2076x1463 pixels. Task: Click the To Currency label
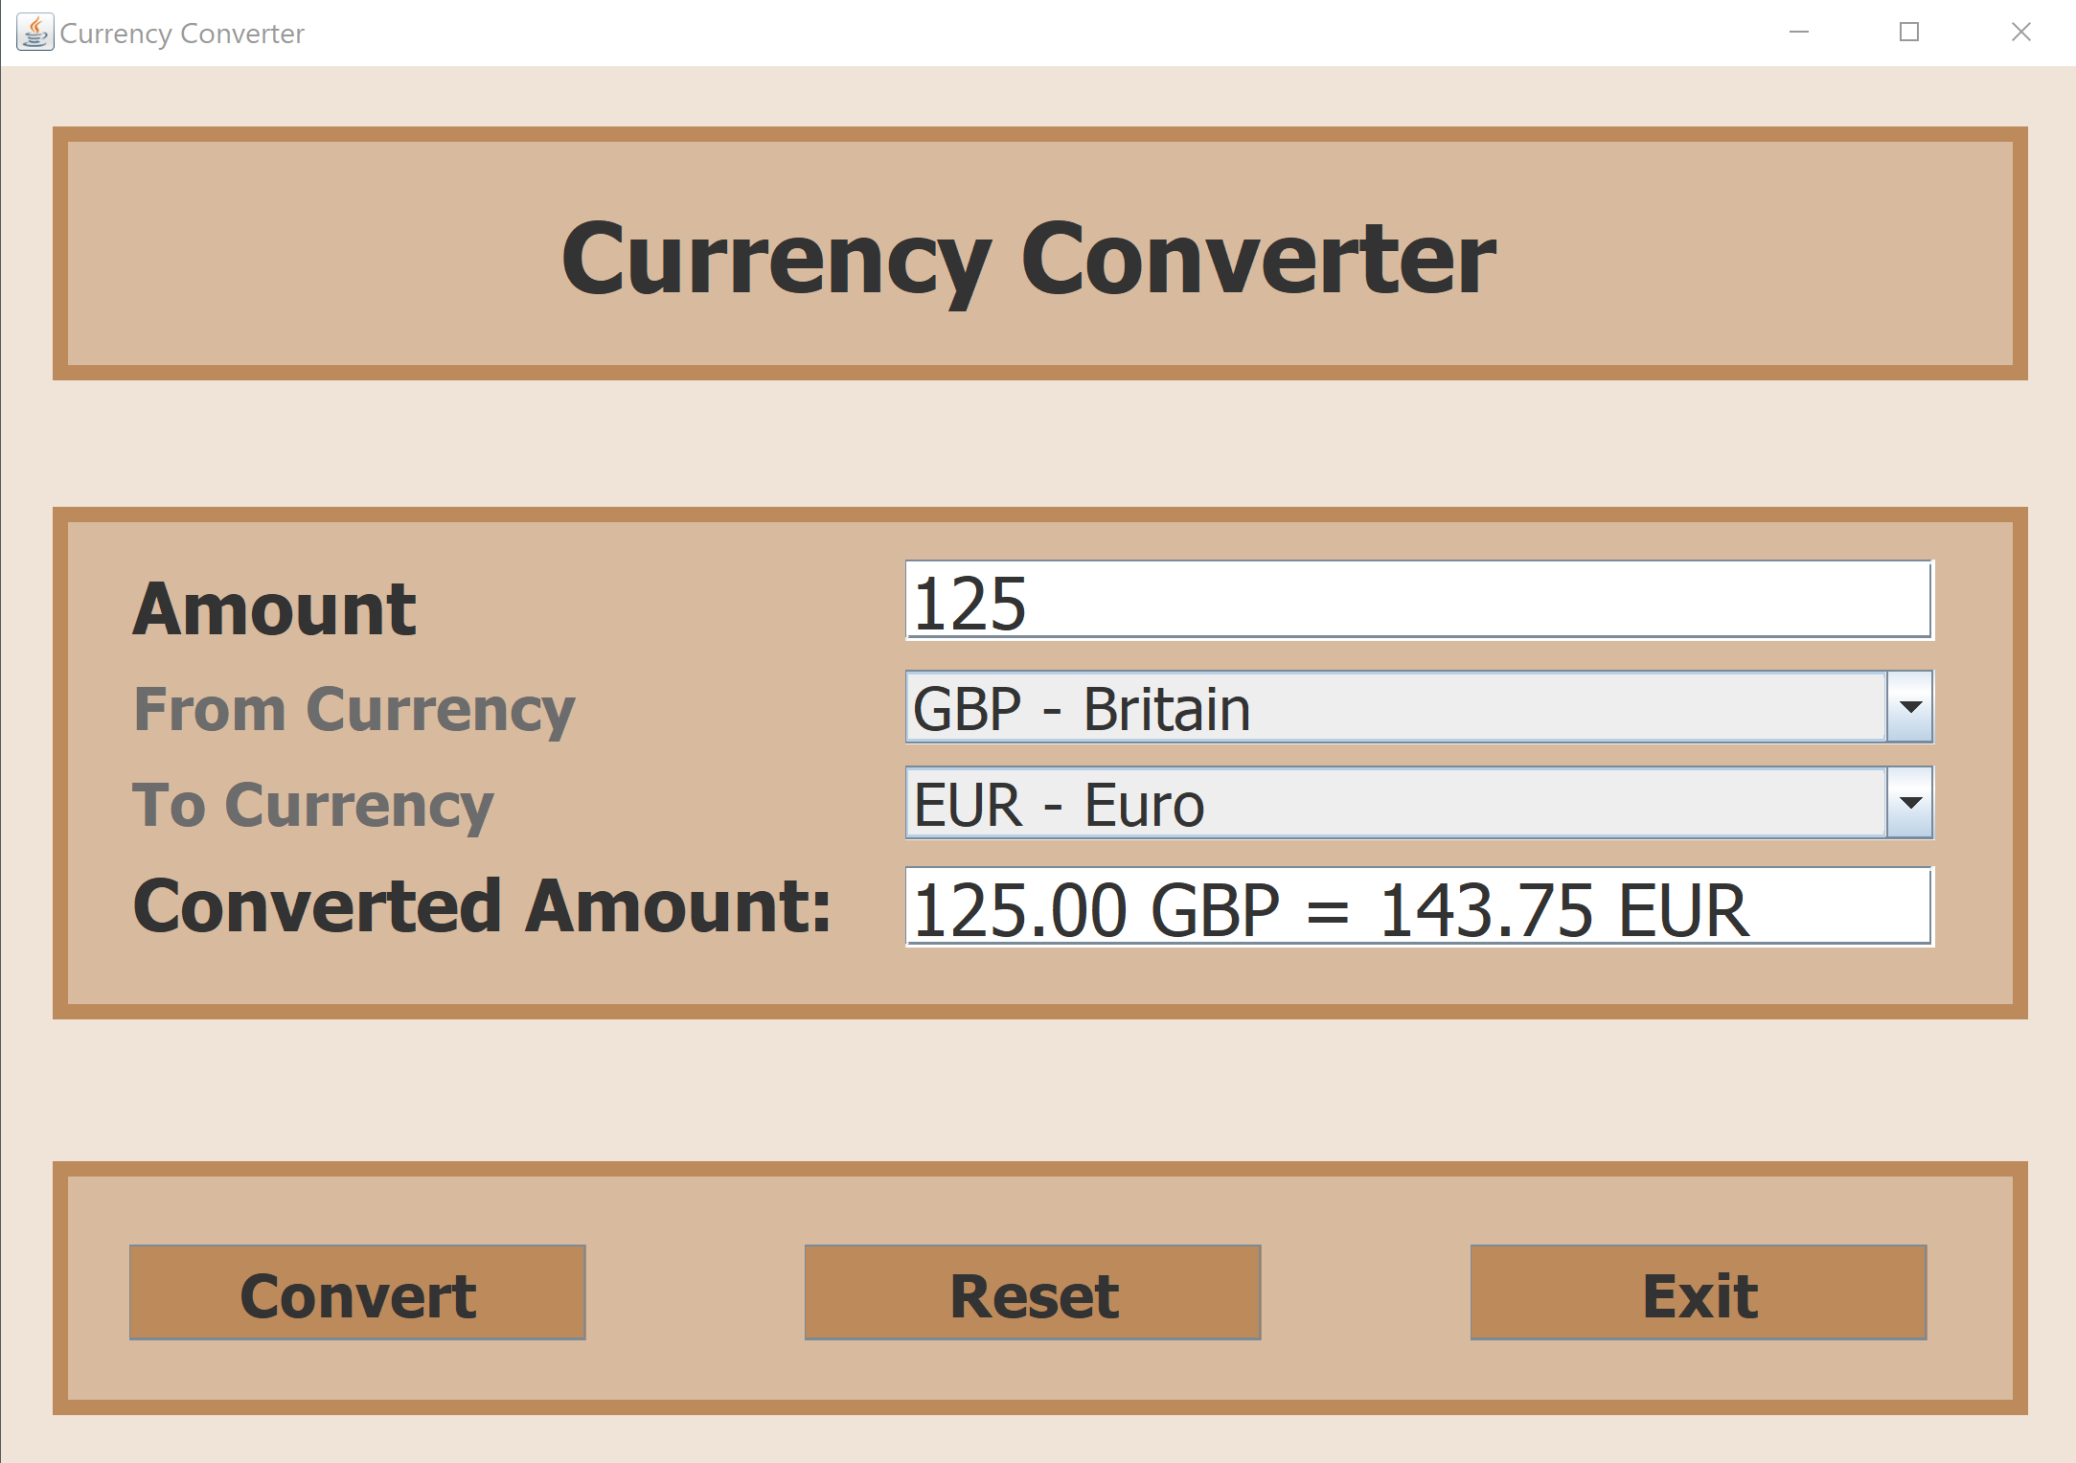[x=313, y=805]
